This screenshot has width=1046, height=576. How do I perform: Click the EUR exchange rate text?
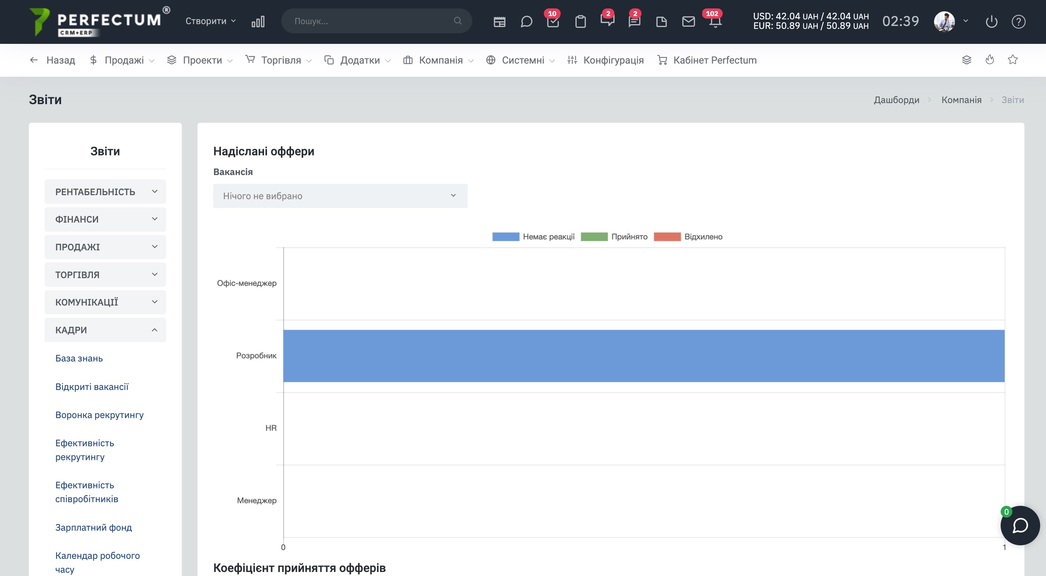(811, 26)
